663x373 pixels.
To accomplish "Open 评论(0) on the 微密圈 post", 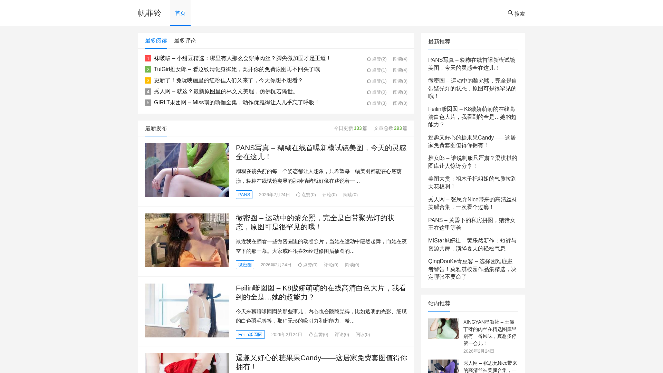I will click(331, 265).
